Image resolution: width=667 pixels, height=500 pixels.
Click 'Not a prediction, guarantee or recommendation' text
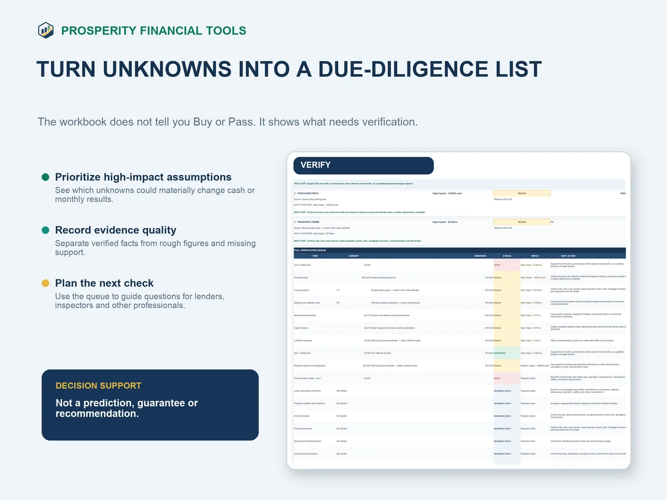click(127, 408)
